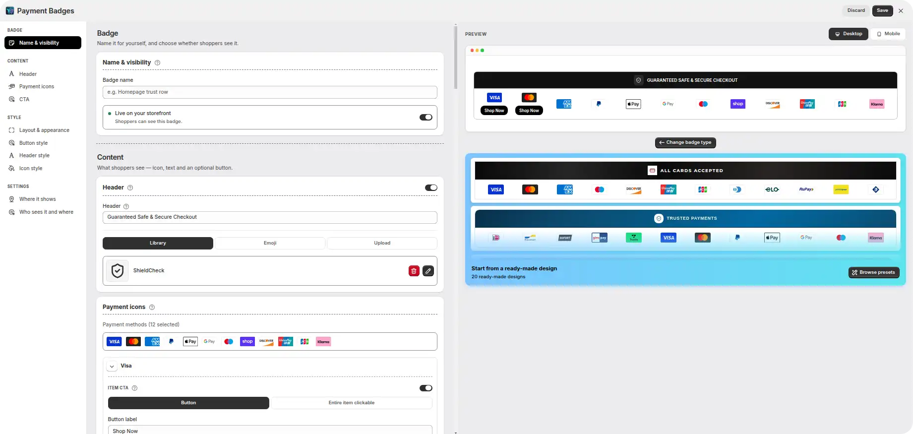Click the Discard button
Viewport: 913px width, 434px height.
[x=856, y=10]
